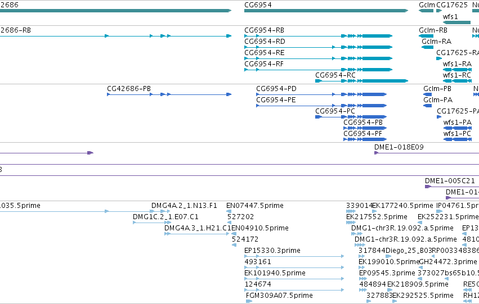Click the CG6954-PE protein label
The width and height of the screenshot is (479, 304).
point(276,100)
